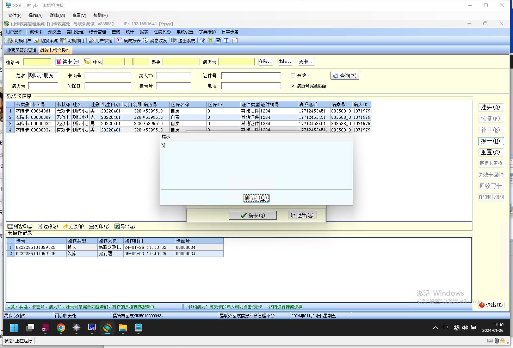Toggle the 有效卡 checkbox
The width and height of the screenshot is (513, 348).
tap(293, 76)
